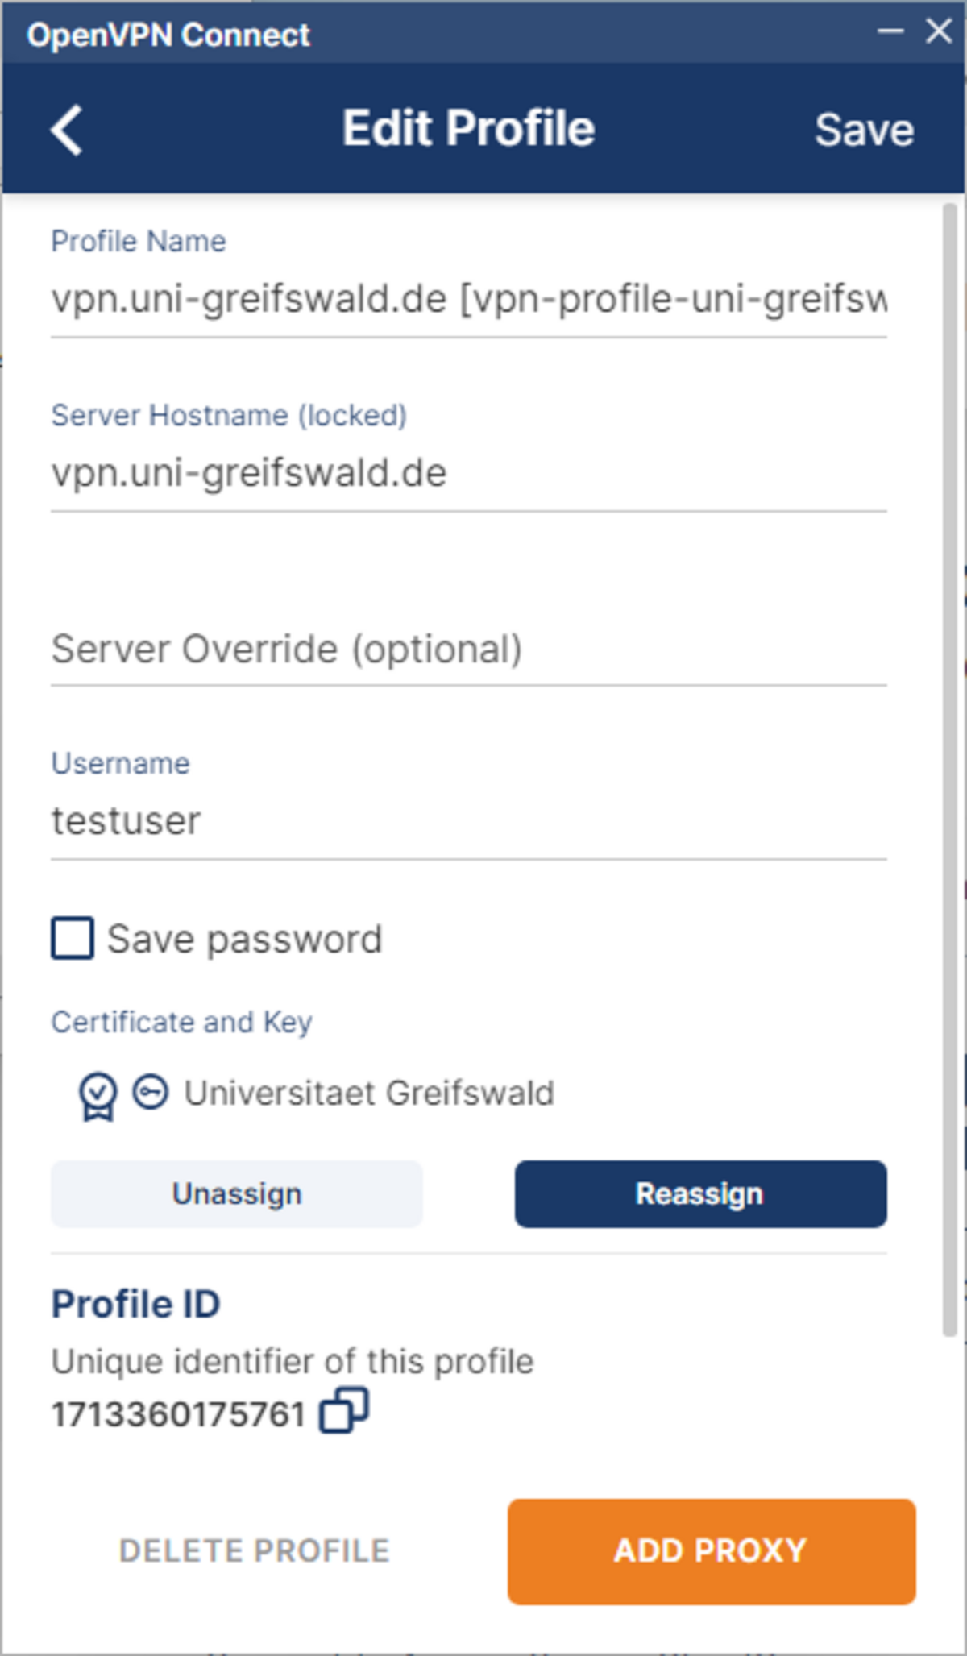Click the Profile ID number 1713360175761
Screen dimensions: 967x1656
click(178, 1414)
